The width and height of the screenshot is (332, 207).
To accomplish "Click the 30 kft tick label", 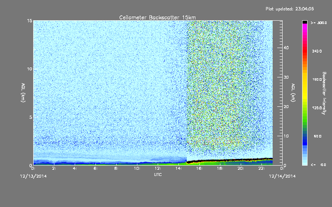I will 286,77.
